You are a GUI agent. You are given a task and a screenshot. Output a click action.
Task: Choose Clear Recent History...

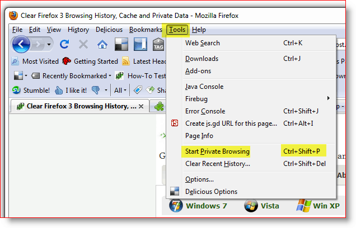[251, 164]
